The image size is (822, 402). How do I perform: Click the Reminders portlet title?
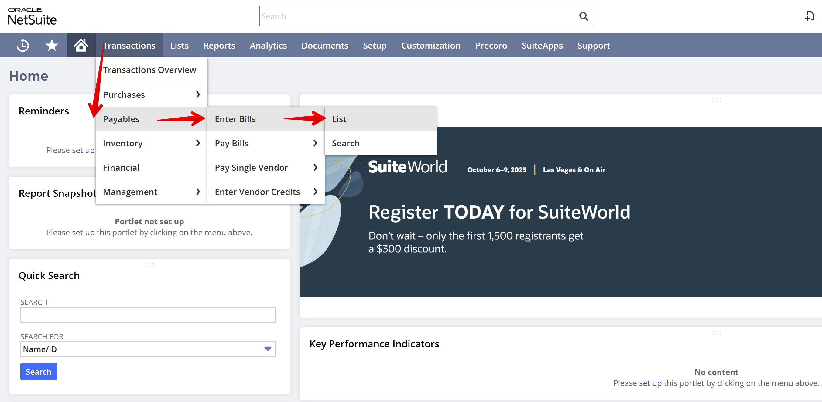pos(44,111)
